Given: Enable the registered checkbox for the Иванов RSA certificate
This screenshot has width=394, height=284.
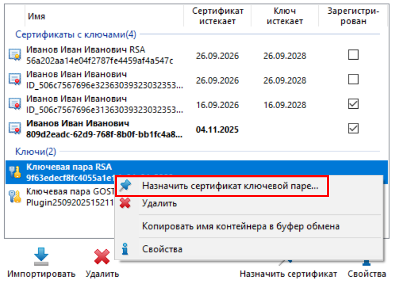Looking at the screenshot, I should pyautogui.click(x=353, y=54).
